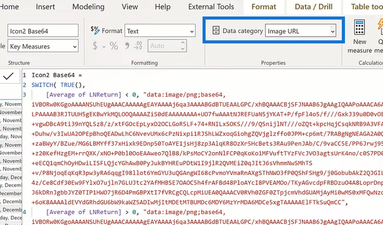Screen dimensions: 383x225
Task: Open the External Tools tab
Action: (x=211, y=7)
